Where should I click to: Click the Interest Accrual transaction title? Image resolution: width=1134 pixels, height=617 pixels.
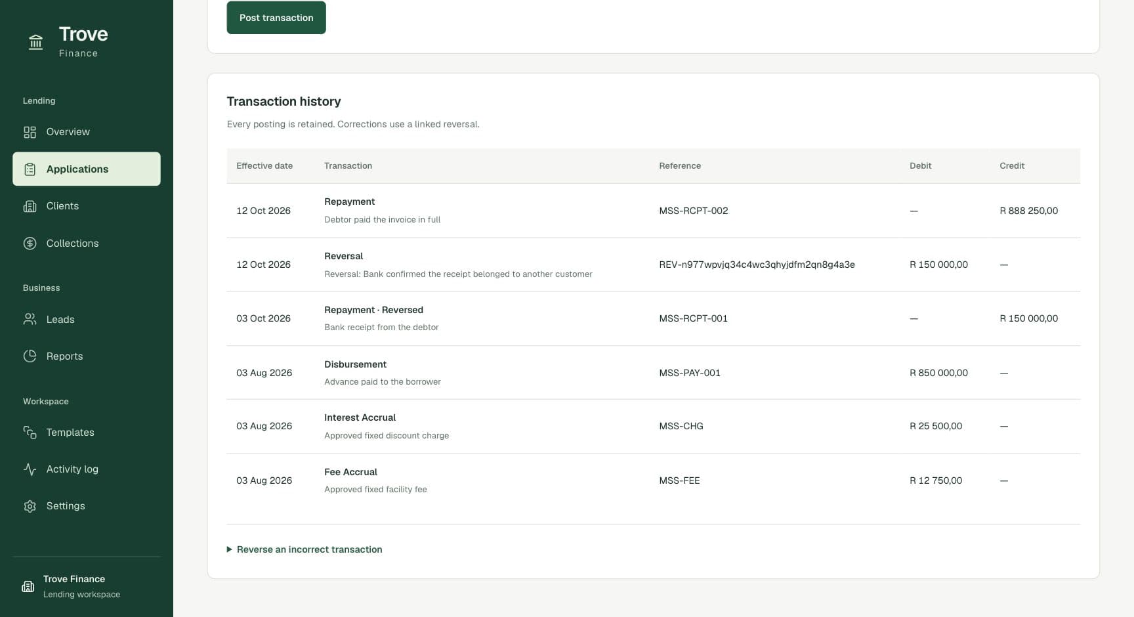tap(360, 417)
